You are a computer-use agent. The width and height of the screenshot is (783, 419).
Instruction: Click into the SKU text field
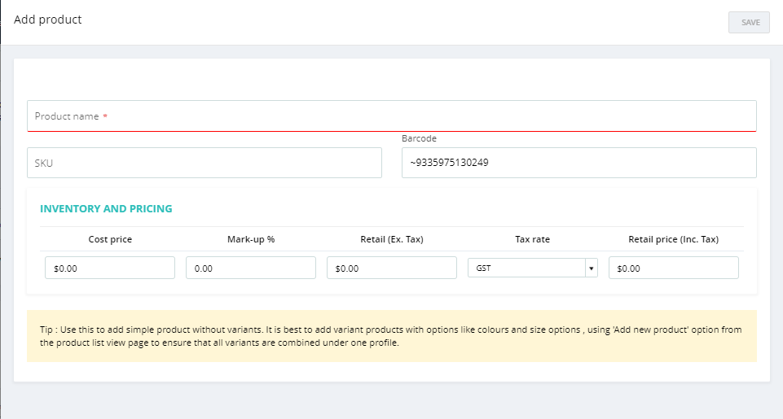[x=204, y=163]
